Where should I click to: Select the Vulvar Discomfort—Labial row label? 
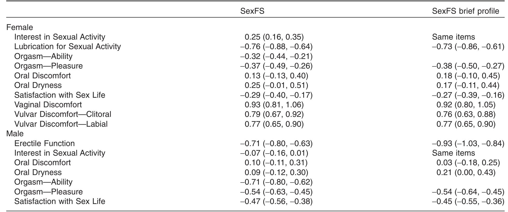[x=61, y=124]
